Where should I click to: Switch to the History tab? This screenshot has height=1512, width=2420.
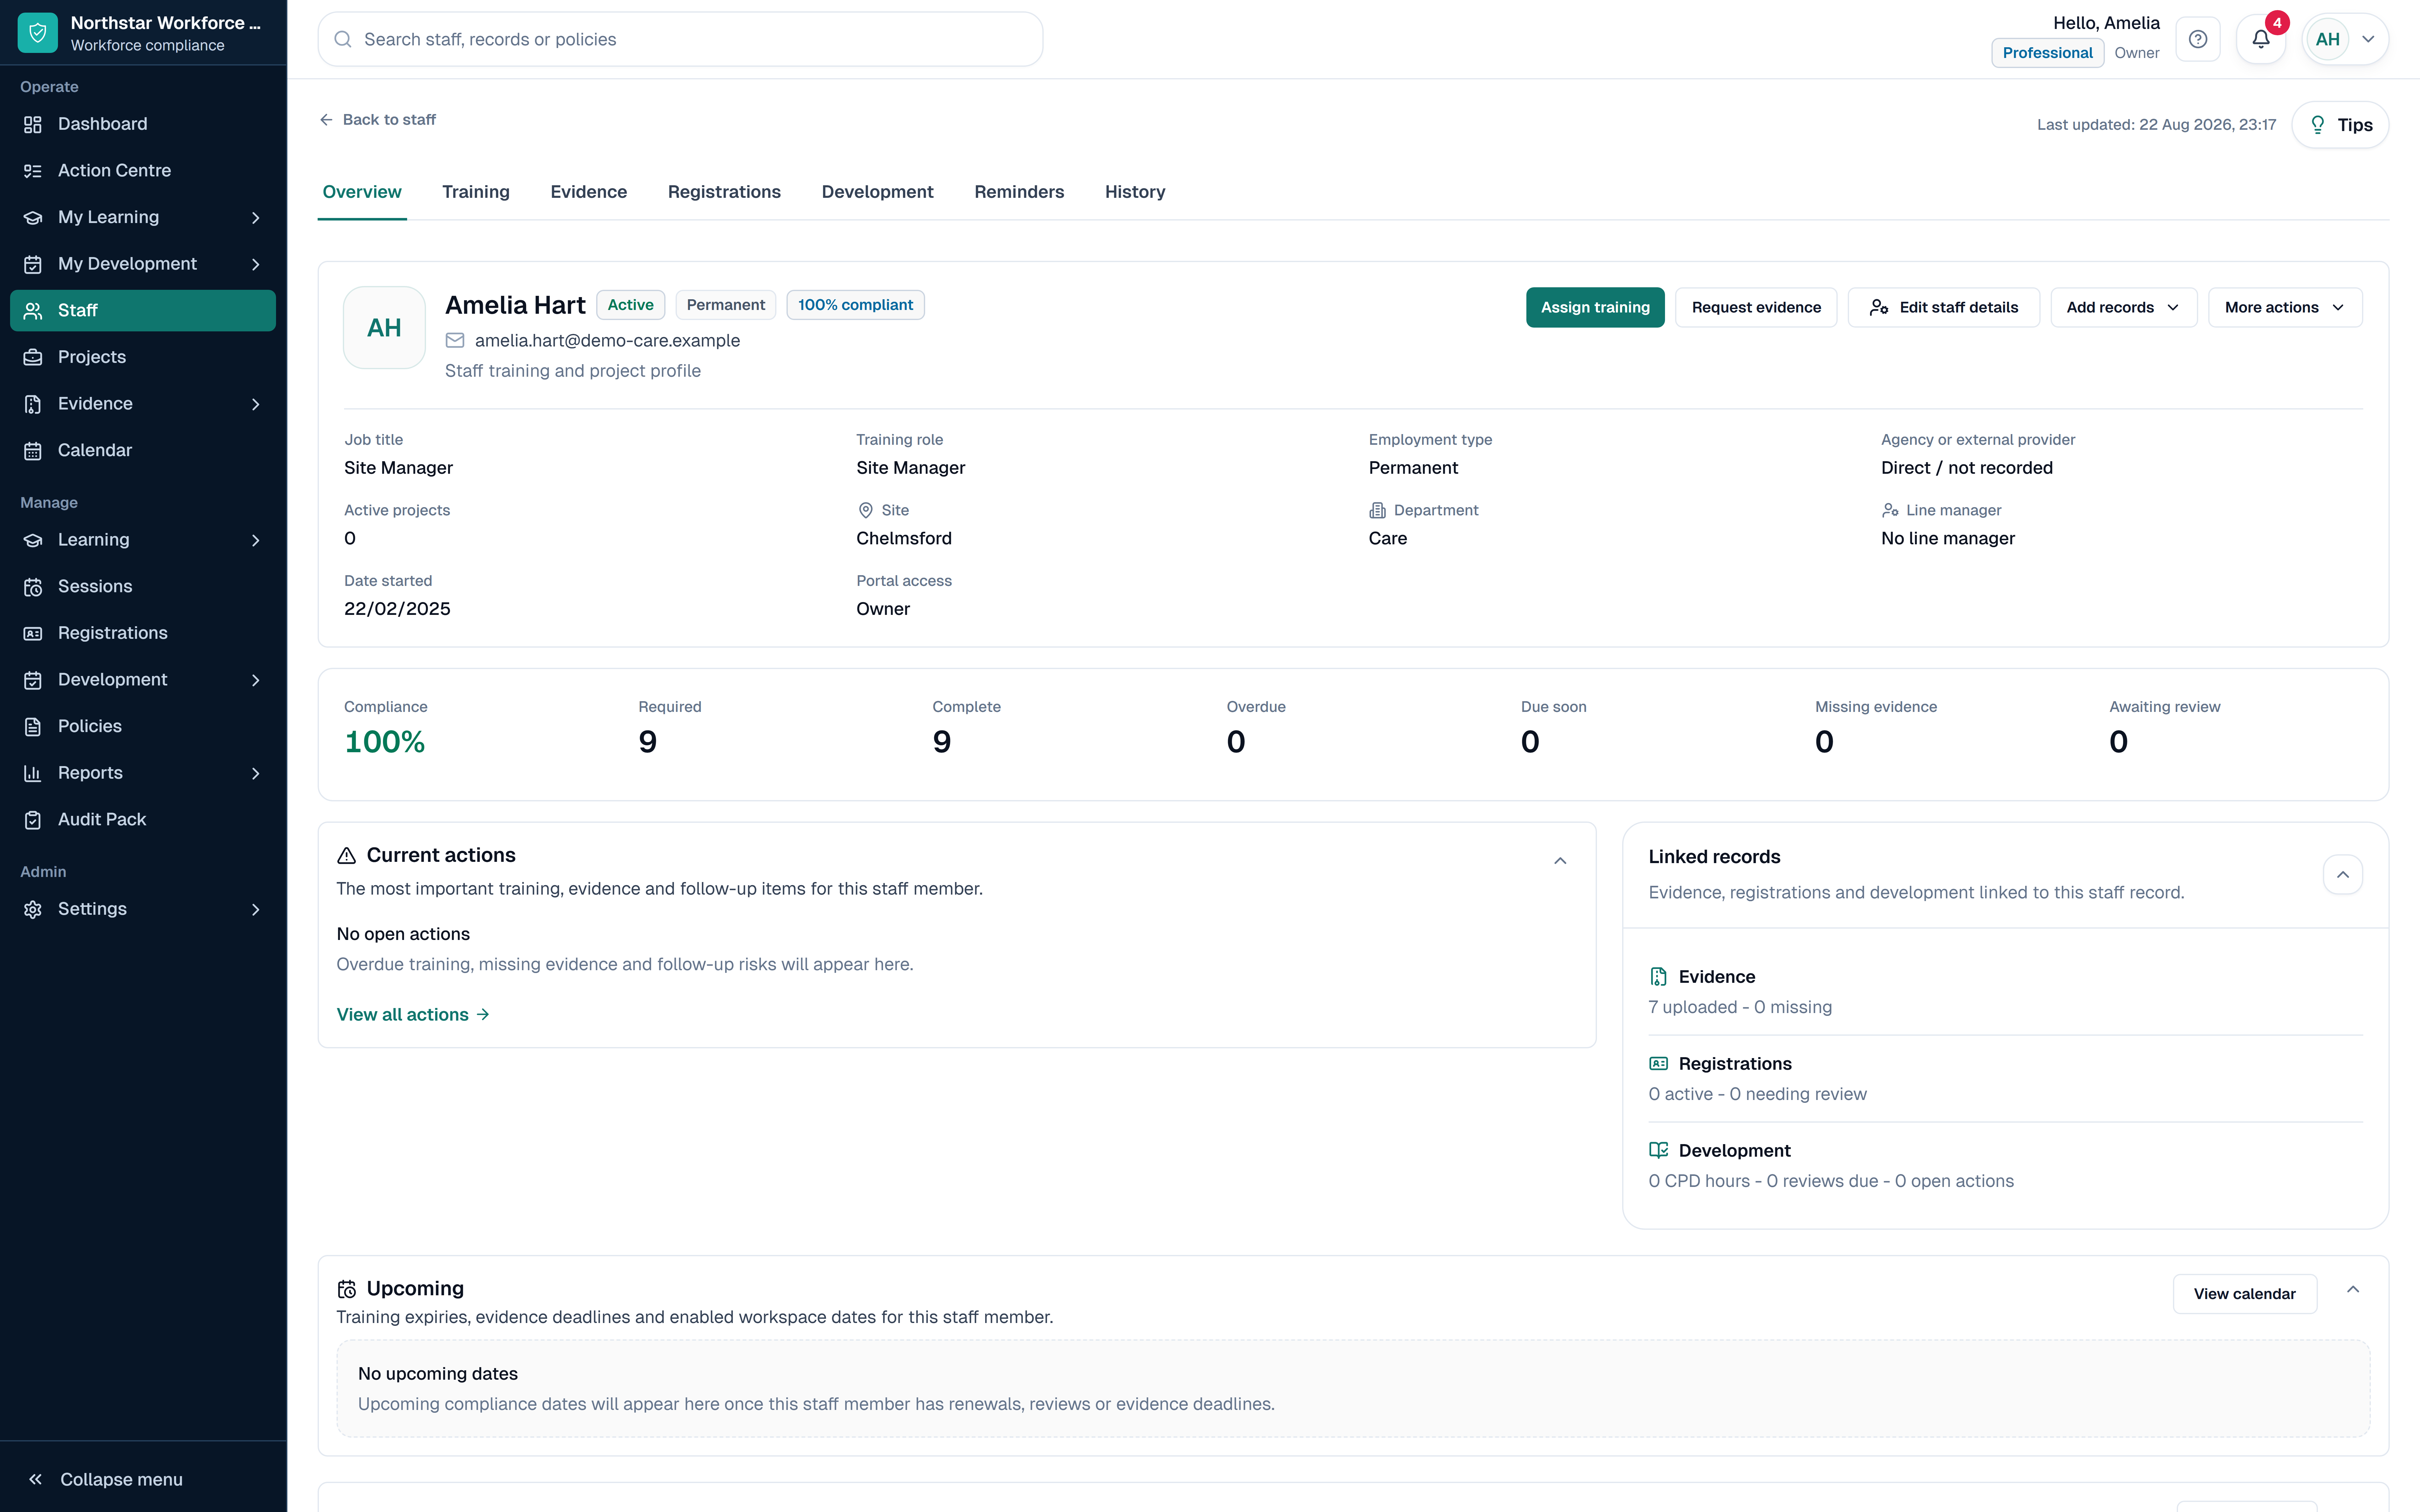pyautogui.click(x=1135, y=192)
